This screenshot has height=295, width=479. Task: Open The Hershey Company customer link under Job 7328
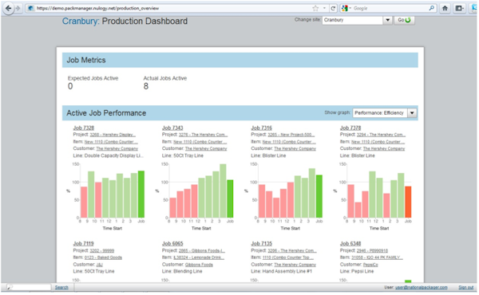click(117, 149)
